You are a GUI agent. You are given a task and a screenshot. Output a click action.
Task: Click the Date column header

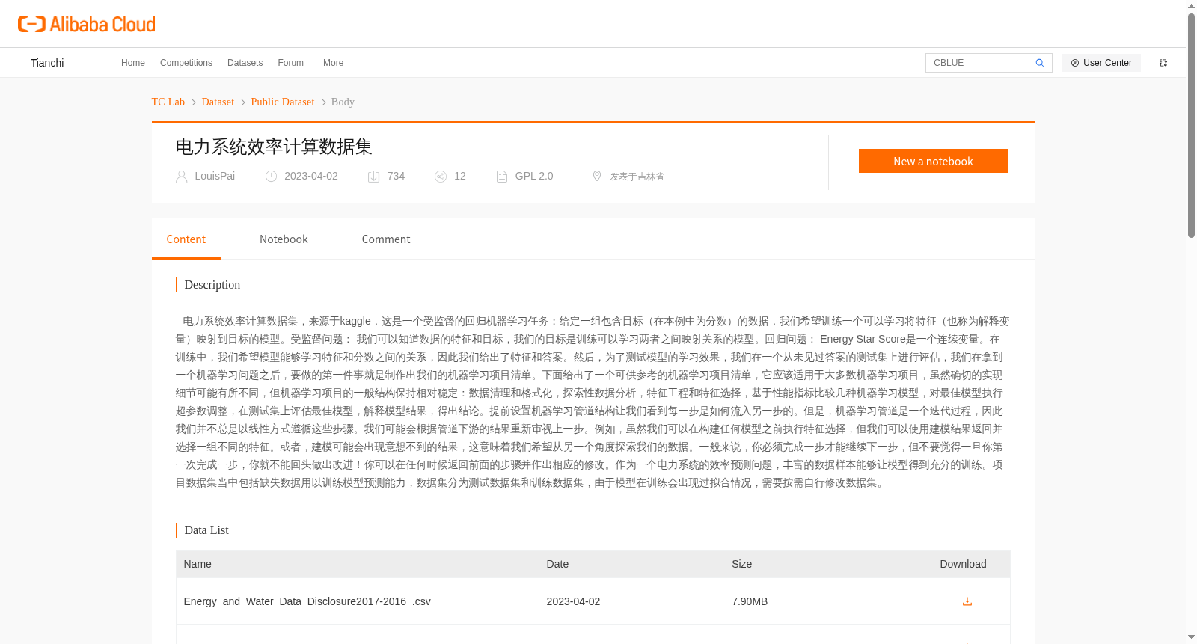tap(557, 564)
